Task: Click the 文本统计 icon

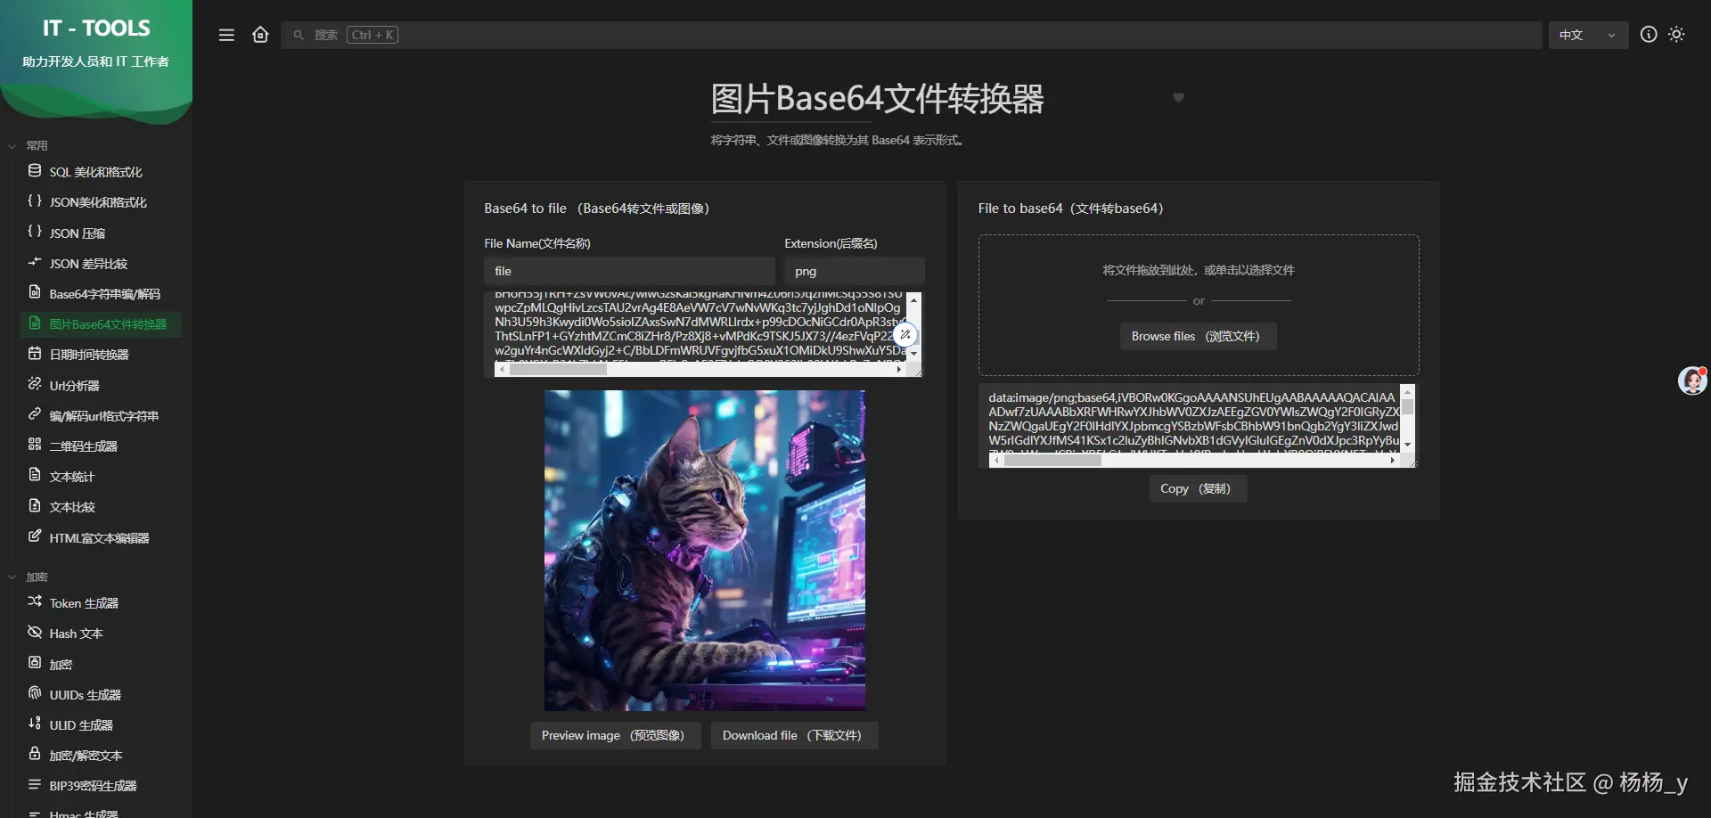Action: pos(35,475)
